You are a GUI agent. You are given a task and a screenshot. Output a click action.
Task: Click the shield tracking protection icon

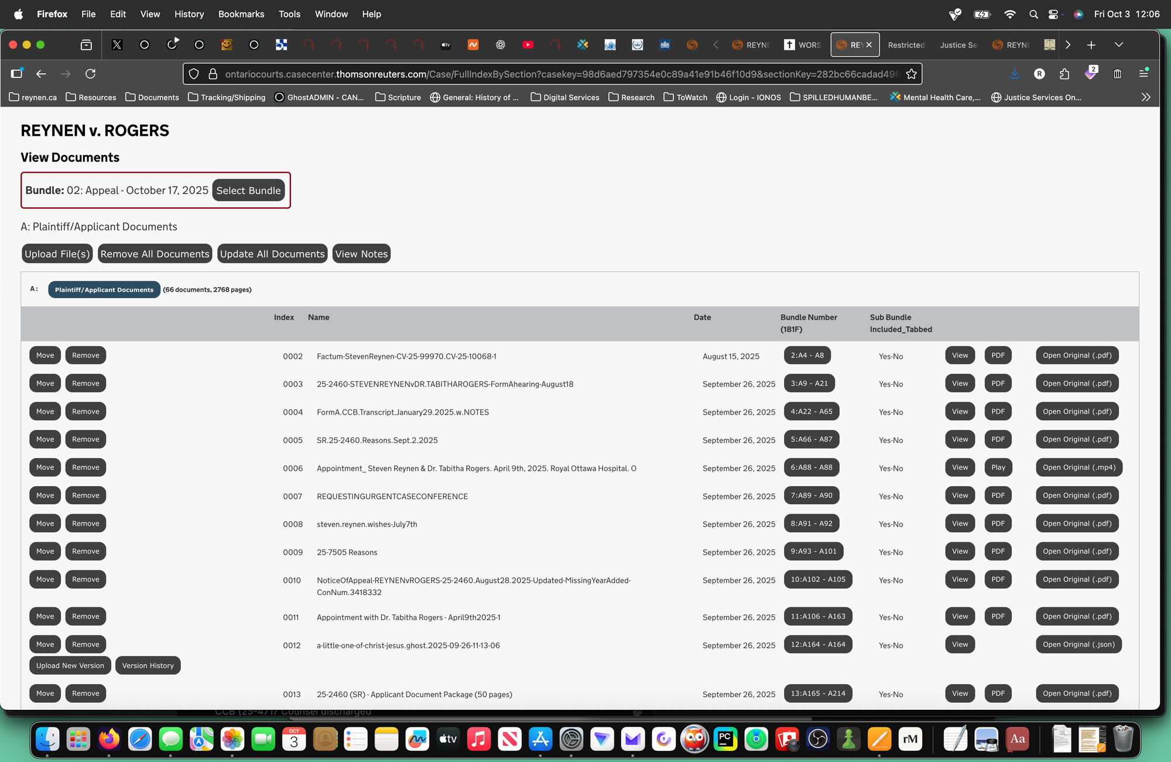point(194,74)
